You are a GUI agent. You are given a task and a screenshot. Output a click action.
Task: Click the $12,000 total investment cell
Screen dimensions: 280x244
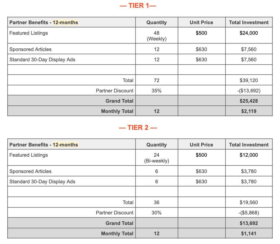pyautogui.click(x=249, y=157)
